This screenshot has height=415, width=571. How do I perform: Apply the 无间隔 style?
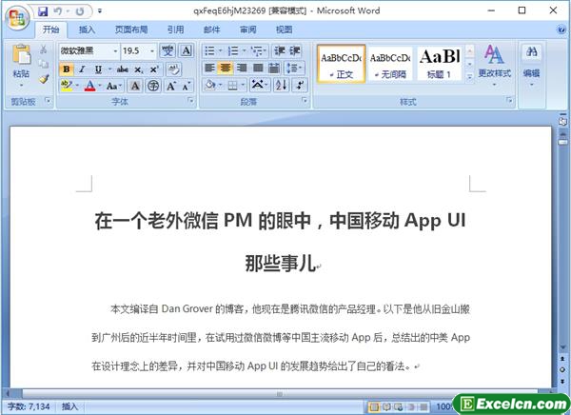pos(390,63)
